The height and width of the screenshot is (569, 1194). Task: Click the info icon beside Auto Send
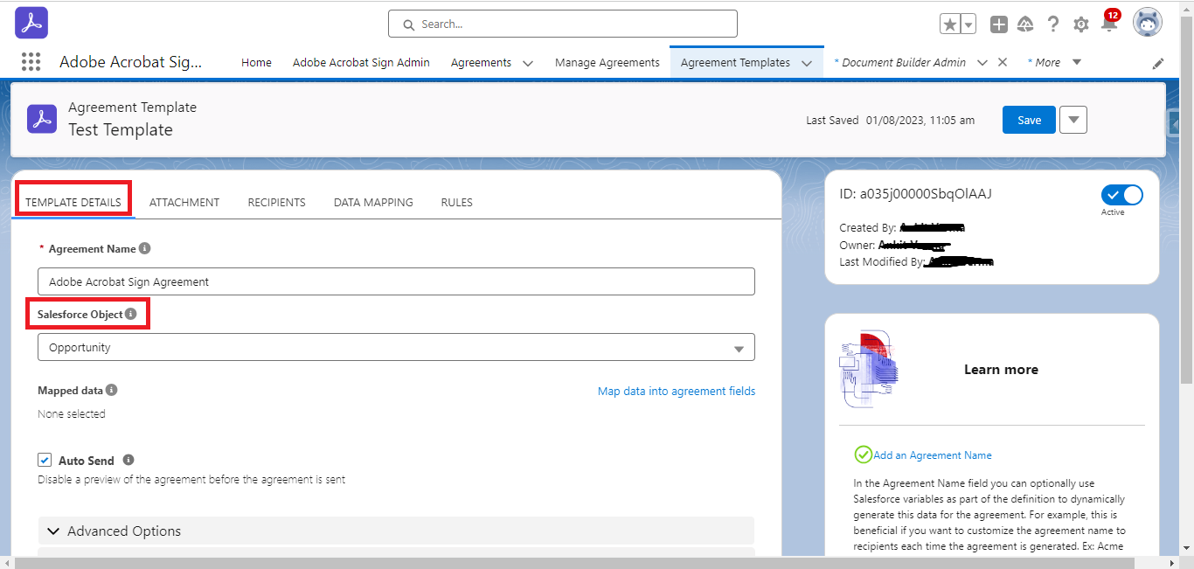[128, 460]
